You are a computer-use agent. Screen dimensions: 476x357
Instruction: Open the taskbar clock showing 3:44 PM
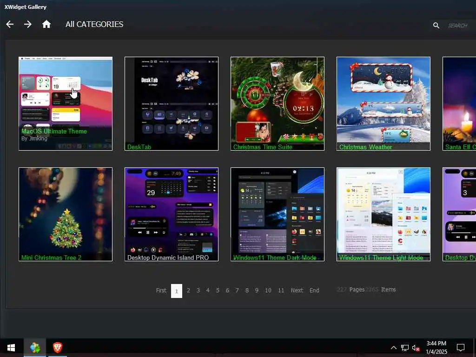(436, 348)
